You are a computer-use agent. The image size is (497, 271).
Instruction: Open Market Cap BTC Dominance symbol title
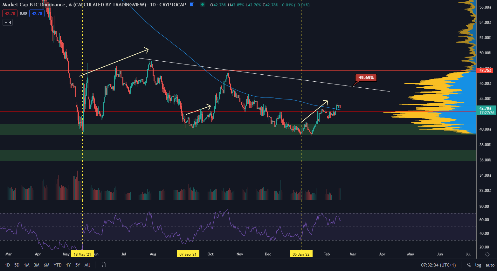(x=74, y=5)
